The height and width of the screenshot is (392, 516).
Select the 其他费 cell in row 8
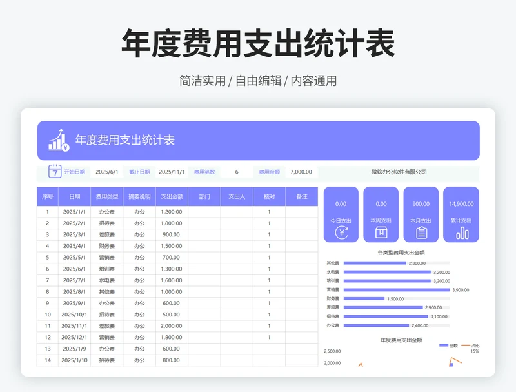click(x=107, y=292)
